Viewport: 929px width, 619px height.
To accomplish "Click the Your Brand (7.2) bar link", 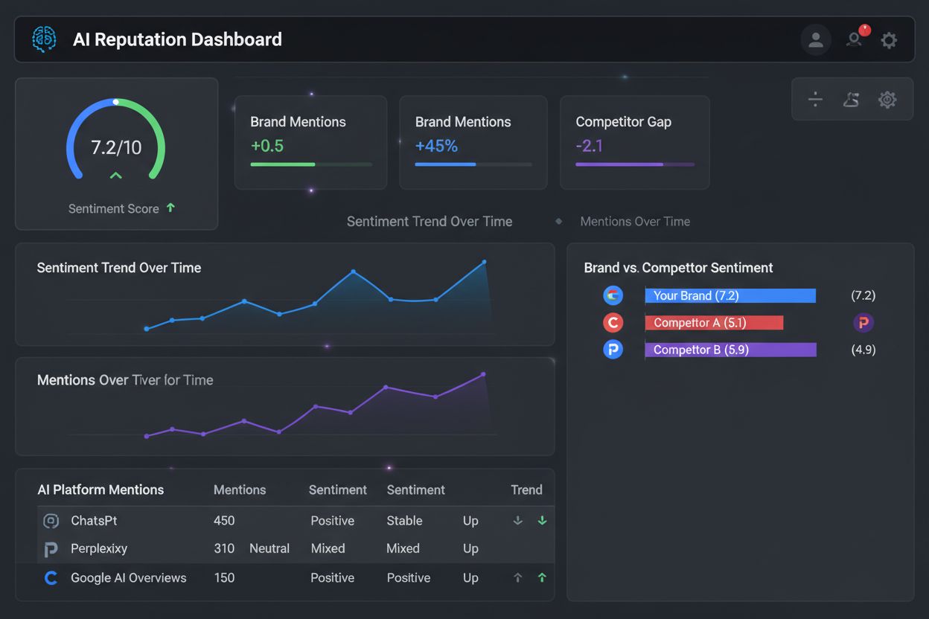I will coord(730,295).
